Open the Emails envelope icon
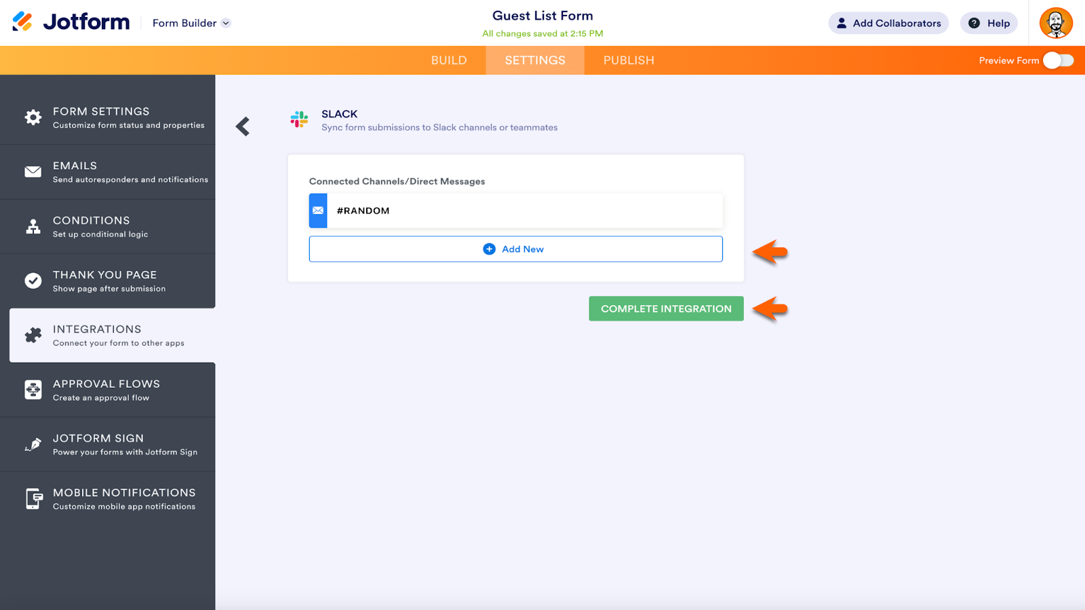Image resolution: width=1085 pixels, height=610 pixels. point(33,172)
